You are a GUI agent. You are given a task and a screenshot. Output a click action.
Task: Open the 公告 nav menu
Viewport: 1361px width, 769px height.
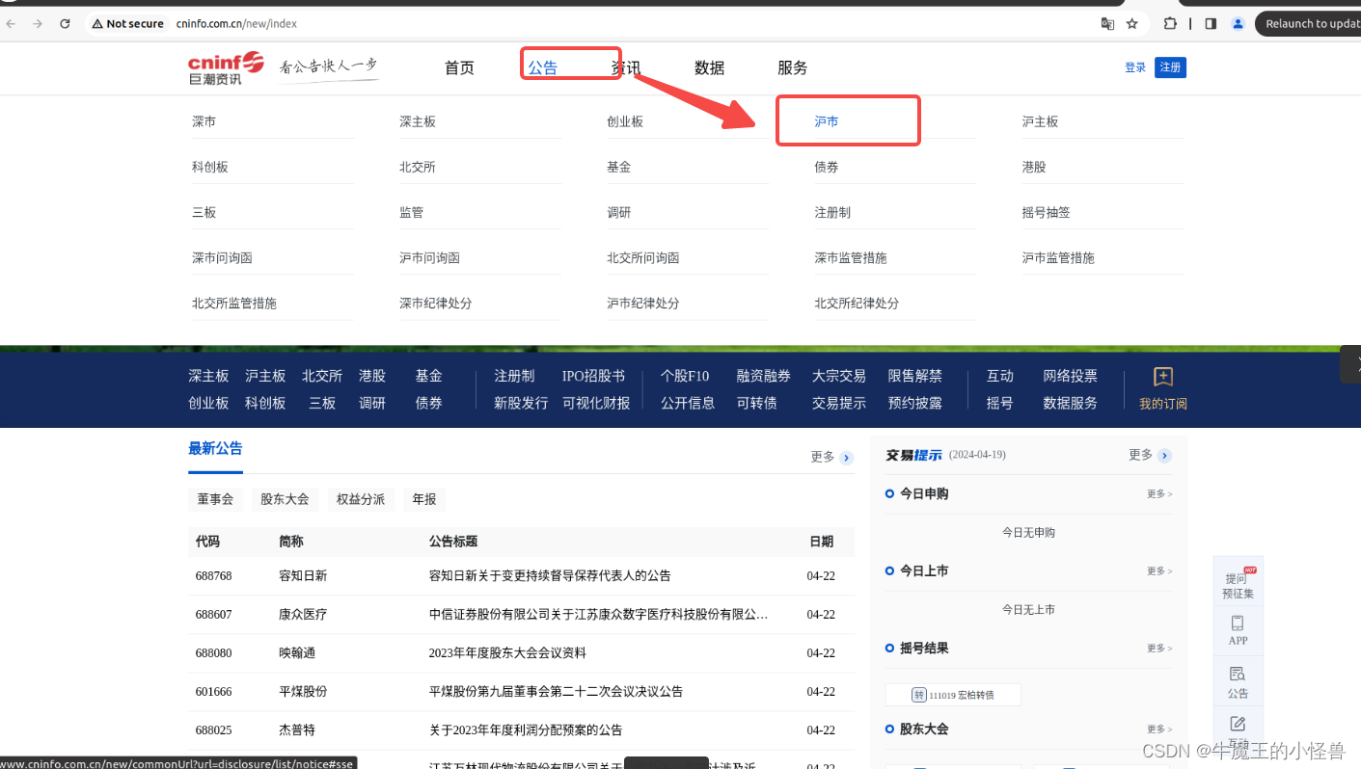click(542, 67)
